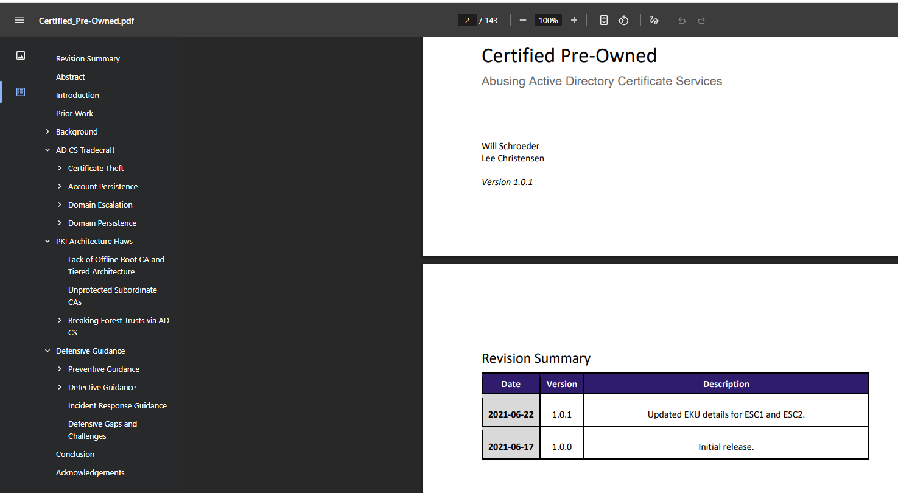Viewport: 898px width, 493px height.
Task: Open Incident Response Guidance entry
Action: click(x=118, y=405)
